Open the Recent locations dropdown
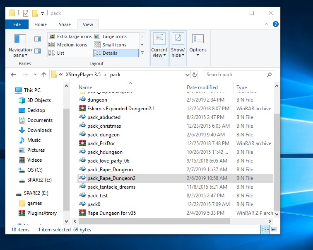The width and height of the screenshot is (313, 250). coord(35,75)
